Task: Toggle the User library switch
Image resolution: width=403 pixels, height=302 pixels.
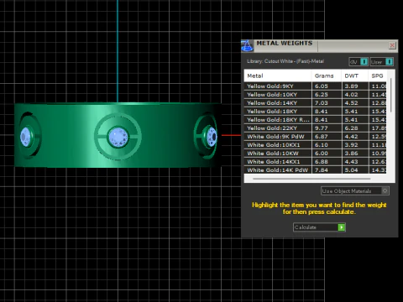Action: coord(382,62)
